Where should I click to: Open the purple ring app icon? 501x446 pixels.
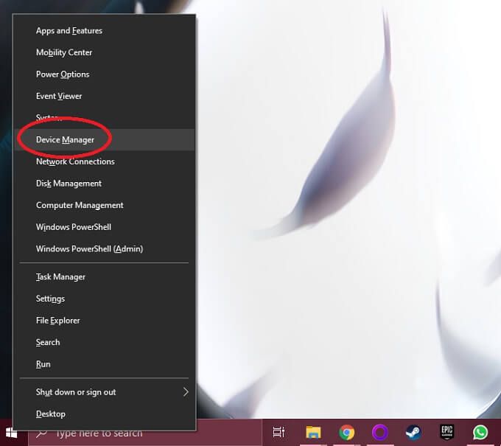pyautogui.click(x=380, y=433)
